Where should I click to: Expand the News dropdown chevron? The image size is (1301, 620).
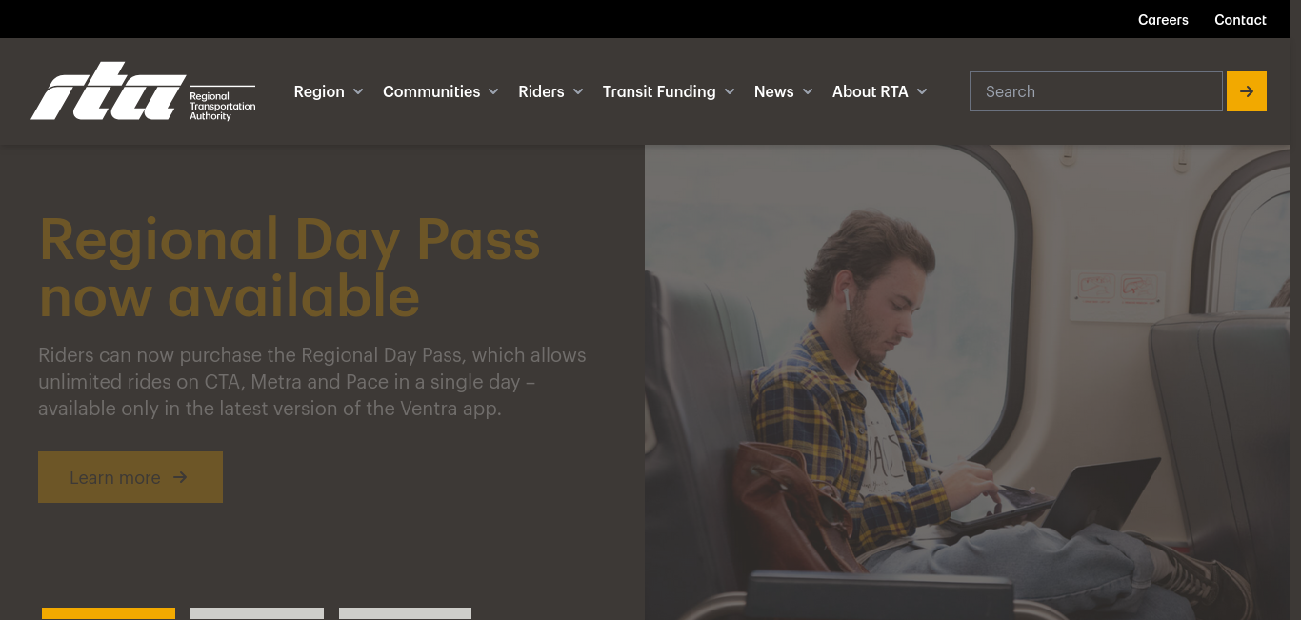point(808,91)
